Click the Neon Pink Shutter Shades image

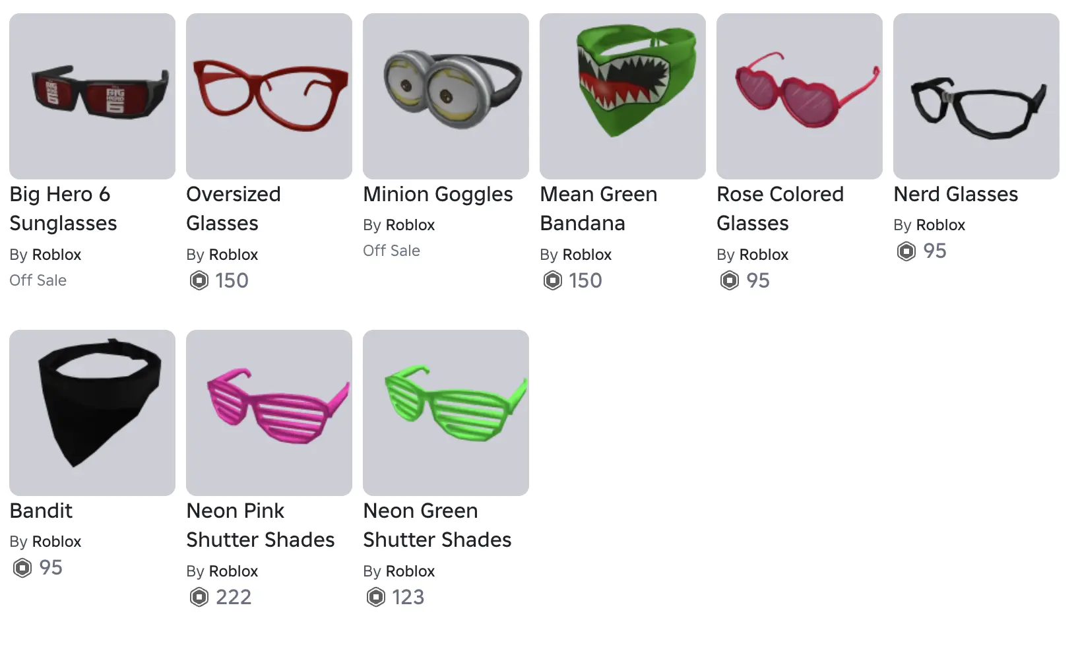pos(269,413)
